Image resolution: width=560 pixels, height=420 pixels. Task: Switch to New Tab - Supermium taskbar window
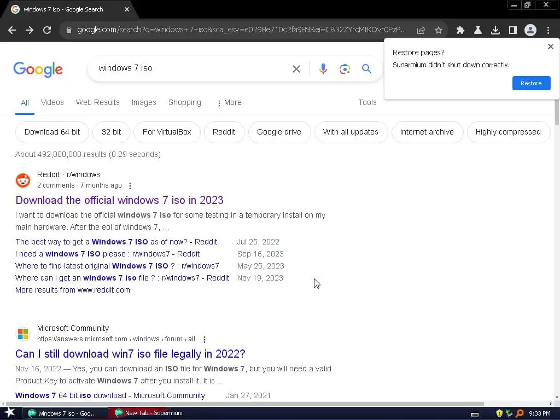[x=150, y=413]
